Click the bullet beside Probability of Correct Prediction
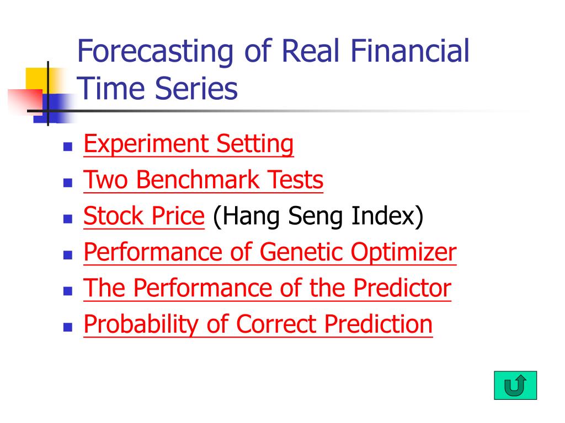The width and height of the screenshot is (565, 423). (x=68, y=327)
